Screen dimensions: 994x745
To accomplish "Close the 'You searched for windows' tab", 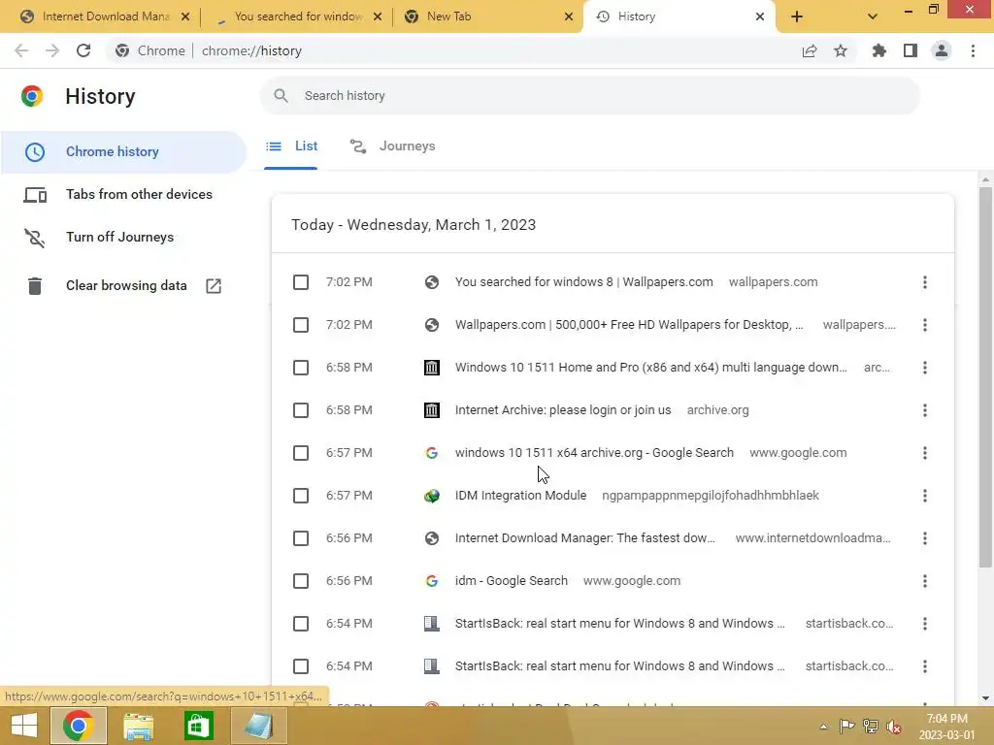I will [x=378, y=16].
